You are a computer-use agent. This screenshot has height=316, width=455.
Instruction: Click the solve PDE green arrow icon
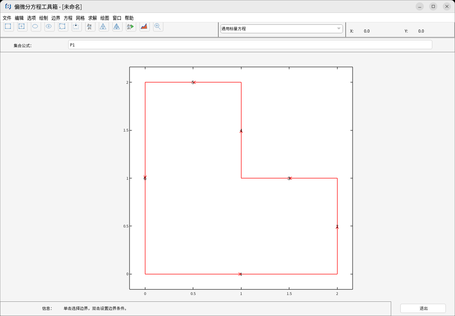tap(131, 26)
